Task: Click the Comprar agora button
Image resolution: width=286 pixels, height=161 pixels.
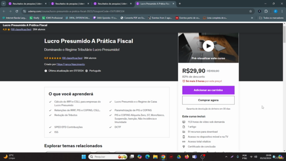Action: (x=208, y=100)
